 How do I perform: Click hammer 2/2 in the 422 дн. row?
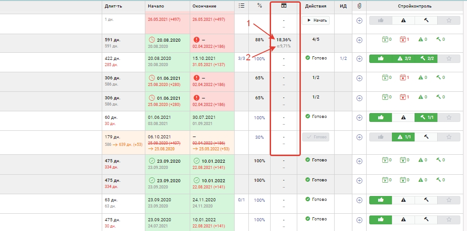[427, 59]
